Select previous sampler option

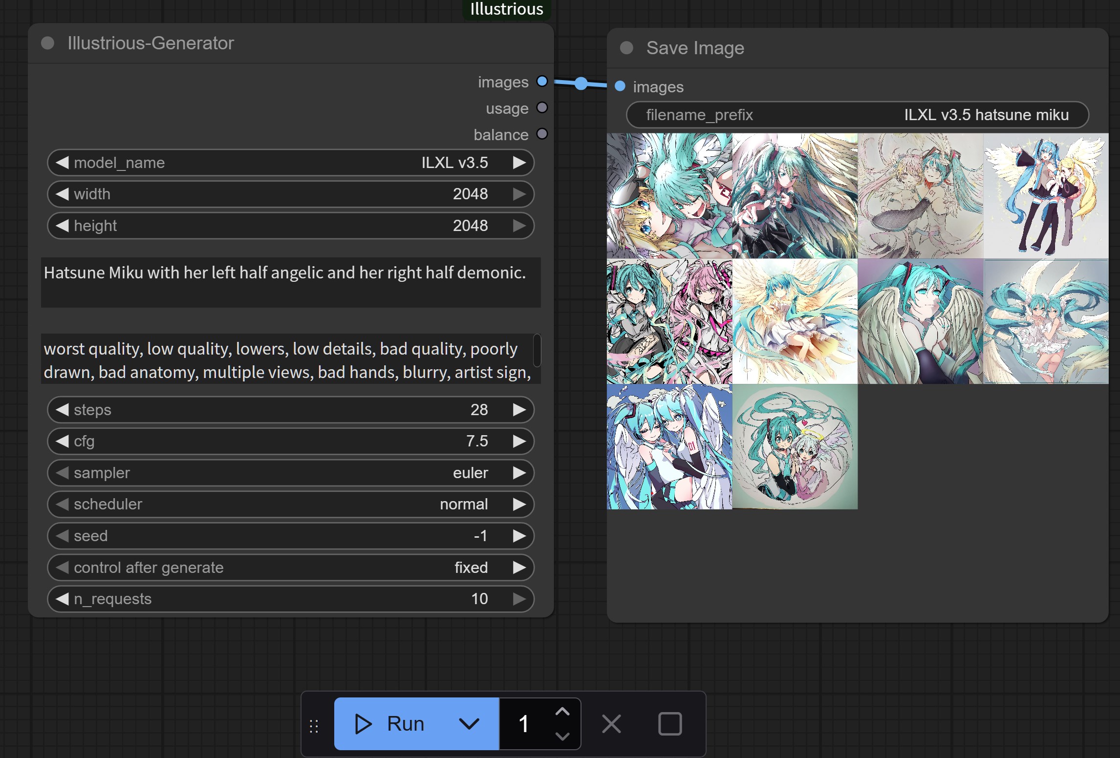click(x=62, y=473)
